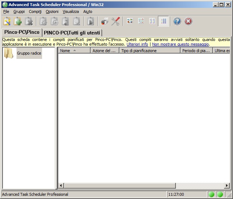Open the Visualizza menu
233x199 pixels.
click(x=71, y=11)
